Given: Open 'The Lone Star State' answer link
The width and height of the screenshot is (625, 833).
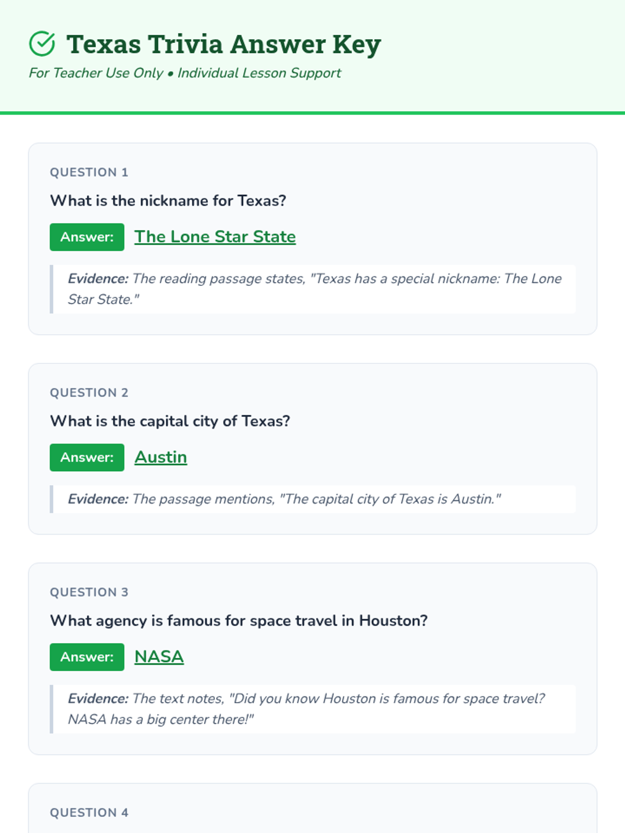Looking at the screenshot, I should (x=215, y=237).
